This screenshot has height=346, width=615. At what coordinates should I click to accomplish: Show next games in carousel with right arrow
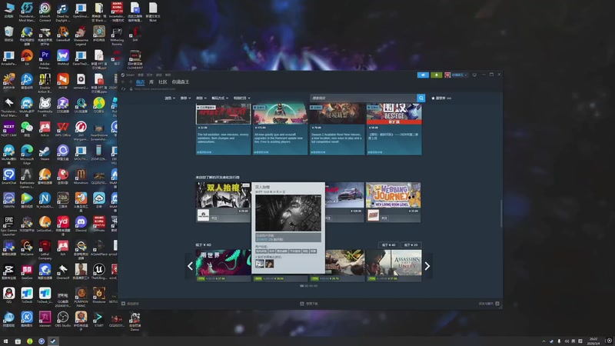[427, 266]
